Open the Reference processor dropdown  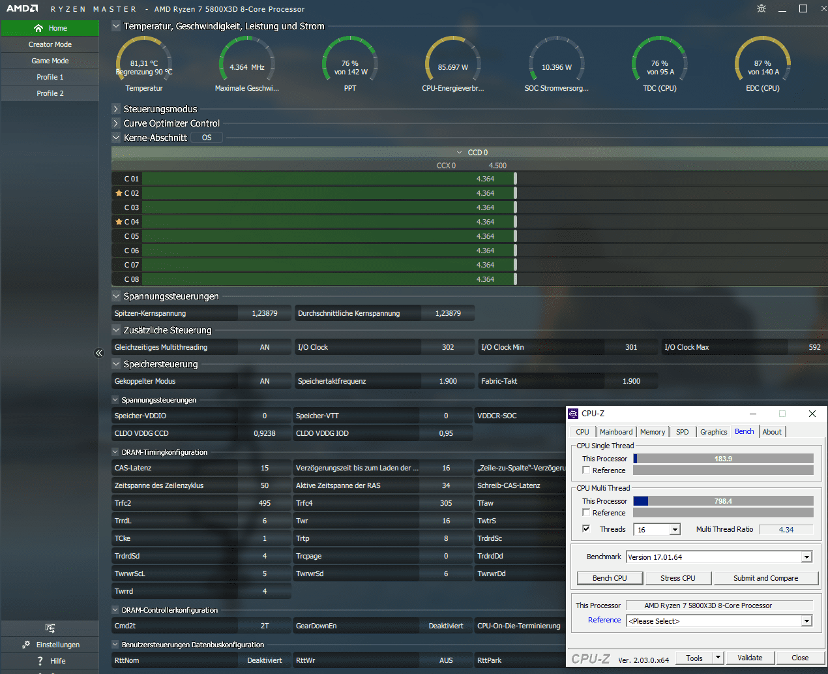pyautogui.click(x=807, y=621)
